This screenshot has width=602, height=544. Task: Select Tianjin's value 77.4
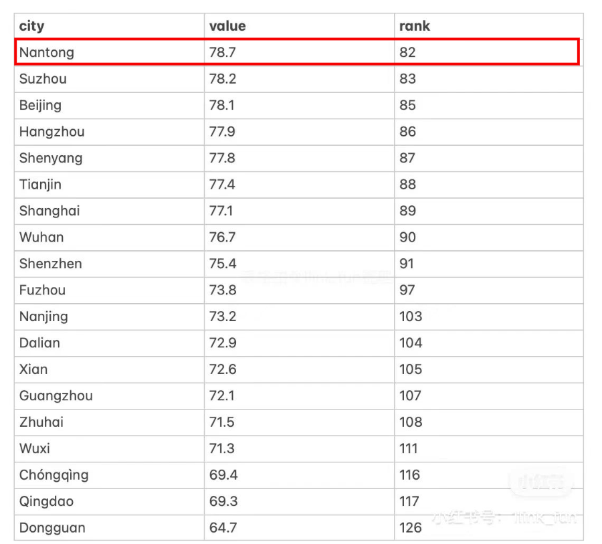299,185
